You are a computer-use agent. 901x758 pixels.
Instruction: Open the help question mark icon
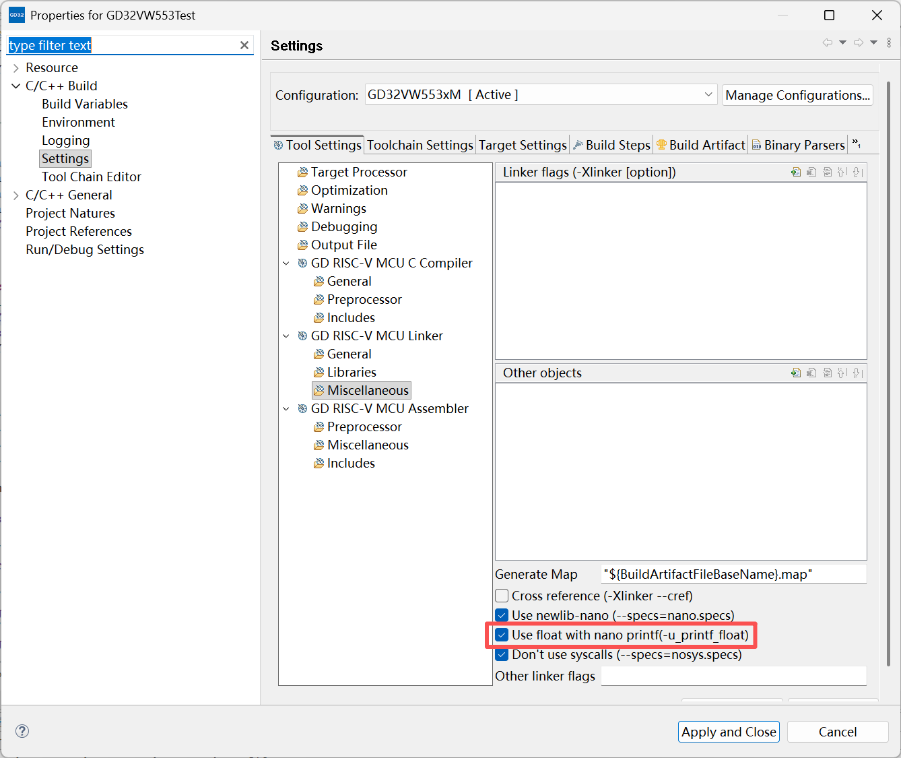22,731
